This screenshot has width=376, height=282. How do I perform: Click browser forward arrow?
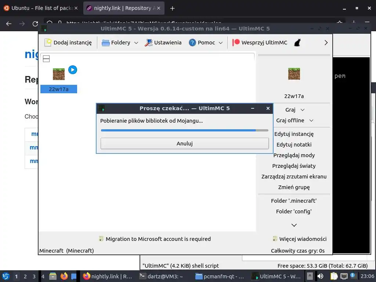(x=22, y=24)
